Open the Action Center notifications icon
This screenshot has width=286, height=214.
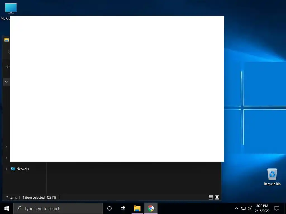pos(277,208)
